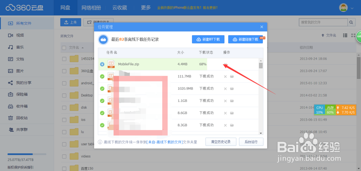Toggle the select-all checkbox beside 文件名

[64, 48]
